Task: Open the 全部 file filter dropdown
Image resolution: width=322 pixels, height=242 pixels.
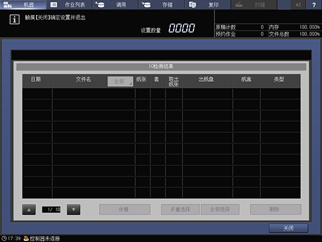Action: [120, 81]
